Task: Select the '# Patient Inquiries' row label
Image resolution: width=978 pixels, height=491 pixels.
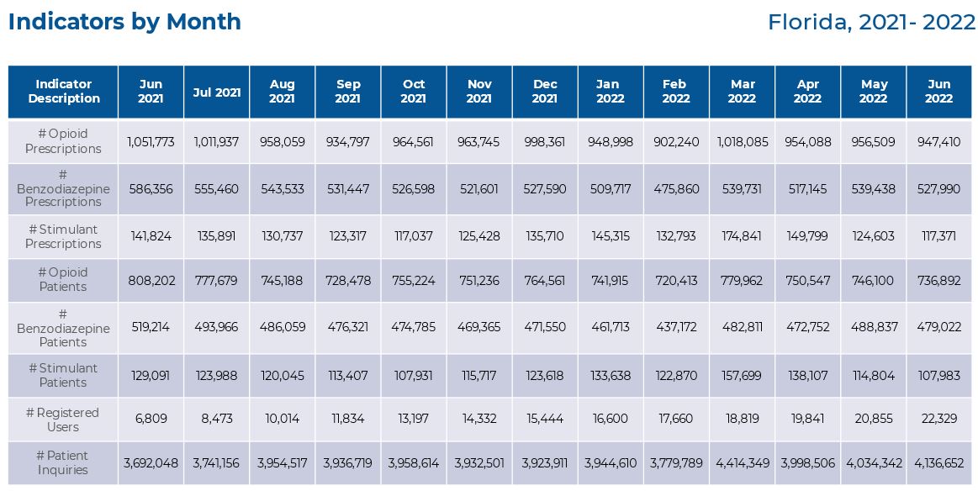Action: pyautogui.click(x=64, y=462)
